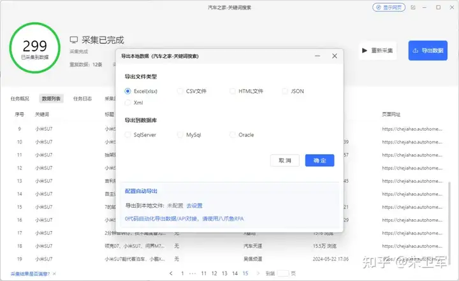Click date 2024-05-22 17:36 cell
The width and height of the screenshot is (459, 281).
point(331,259)
